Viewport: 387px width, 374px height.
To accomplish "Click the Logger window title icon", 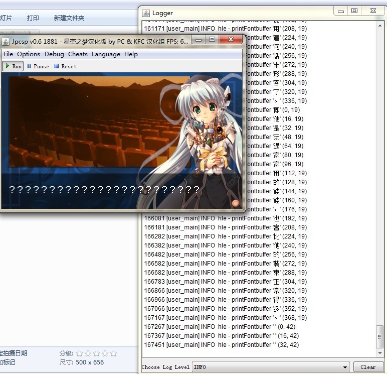I will (x=145, y=13).
